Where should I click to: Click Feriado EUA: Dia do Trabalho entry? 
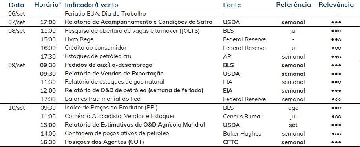coord(105,14)
